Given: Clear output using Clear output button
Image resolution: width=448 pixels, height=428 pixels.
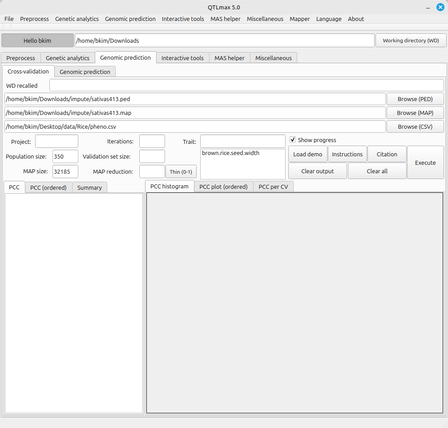Looking at the screenshot, I should pyautogui.click(x=318, y=171).
